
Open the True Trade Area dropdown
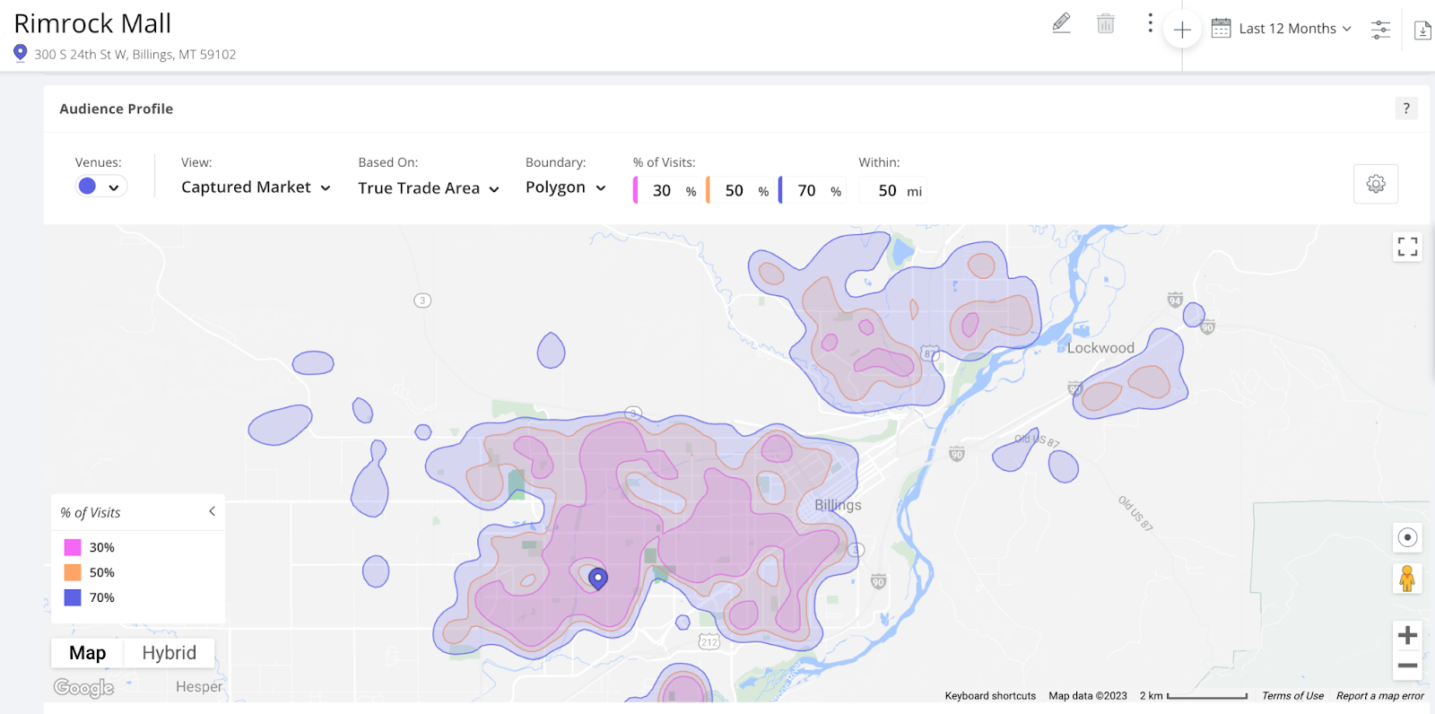428,188
